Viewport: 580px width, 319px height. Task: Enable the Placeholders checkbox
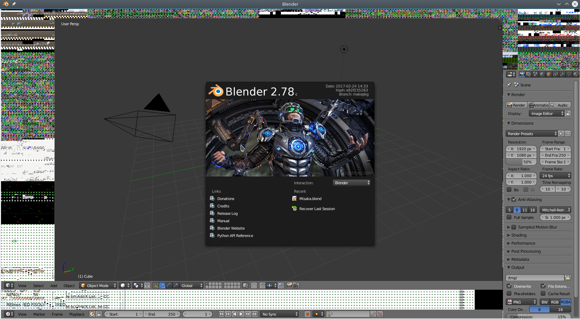click(x=509, y=294)
